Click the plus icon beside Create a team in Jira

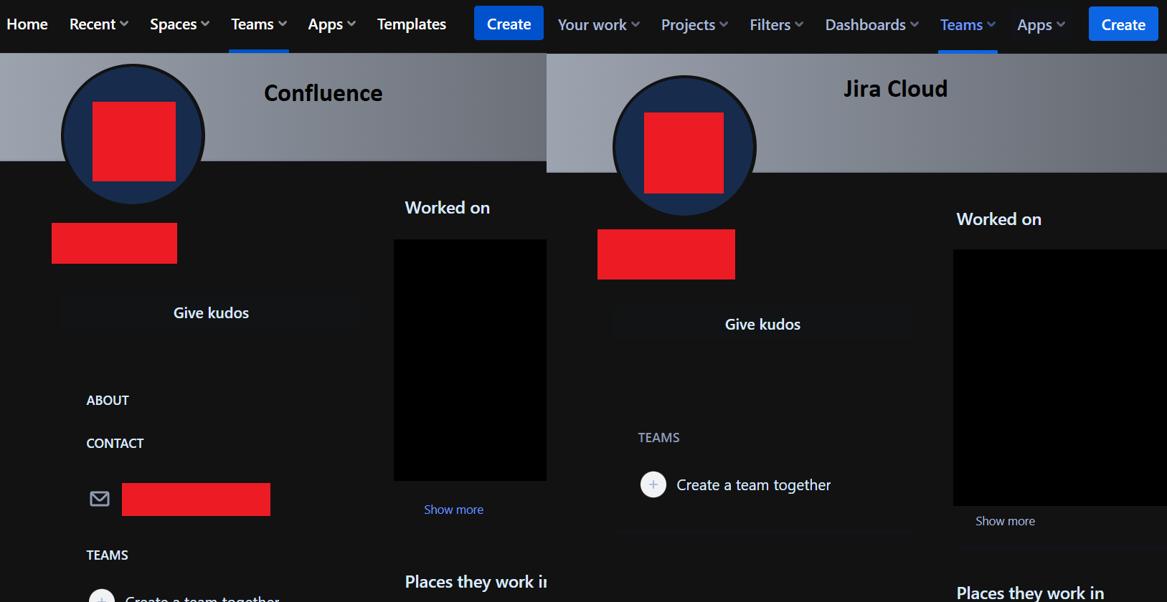[653, 484]
